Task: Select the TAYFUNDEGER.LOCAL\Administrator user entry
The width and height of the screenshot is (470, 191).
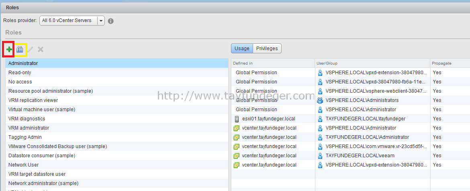Action: 367,137
